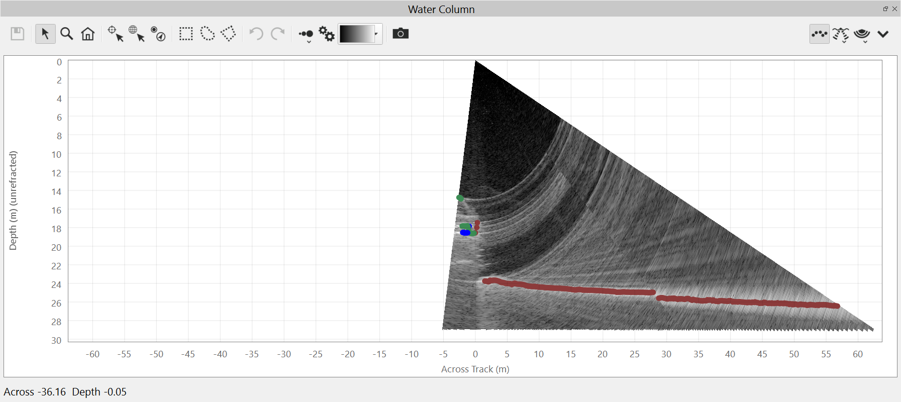This screenshot has width=901, height=402.
Task: Activate the magnifier zoom tool
Action: click(x=67, y=34)
